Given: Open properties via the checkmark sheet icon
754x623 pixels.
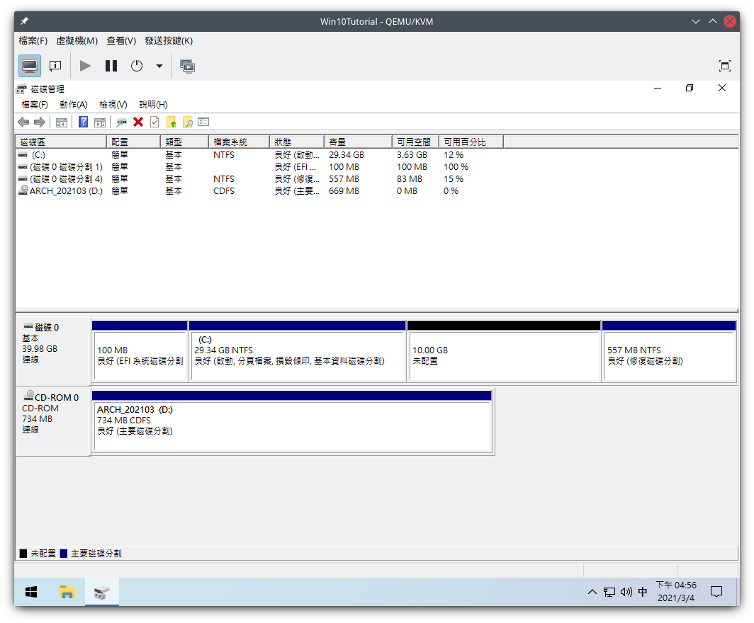Looking at the screenshot, I should [x=154, y=122].
